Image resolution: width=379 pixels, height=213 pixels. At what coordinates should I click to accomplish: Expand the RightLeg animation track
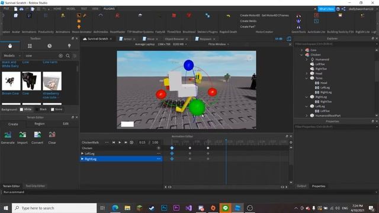coord(82,159)
